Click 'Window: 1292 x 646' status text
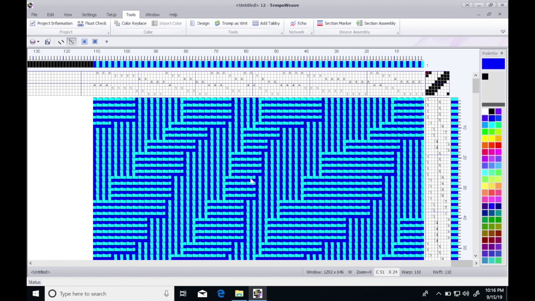The height and width of the screenshot is (301, 535). (x=325, y=272)
